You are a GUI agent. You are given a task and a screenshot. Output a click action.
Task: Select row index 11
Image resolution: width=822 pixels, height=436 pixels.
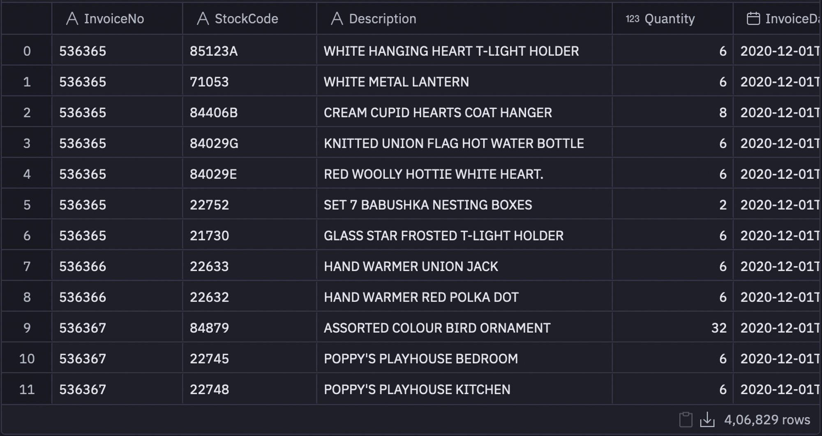coord(27,389)
